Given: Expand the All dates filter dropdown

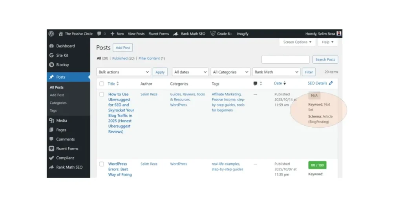Looking at the screenshot, I should pos(190,72).
